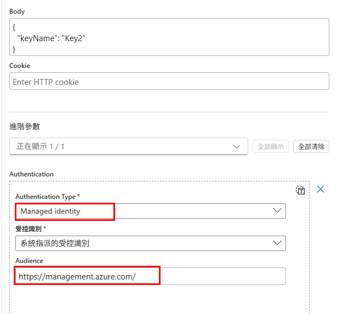
Task: Click the 進階參數 section heading
Action: [x=25, y=127]
